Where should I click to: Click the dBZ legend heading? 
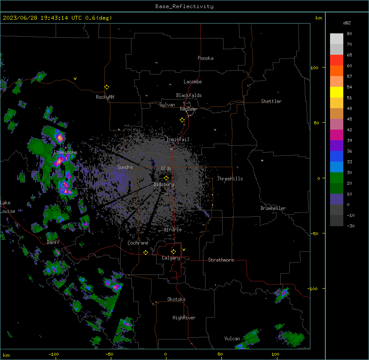click(x=347, y=23)
